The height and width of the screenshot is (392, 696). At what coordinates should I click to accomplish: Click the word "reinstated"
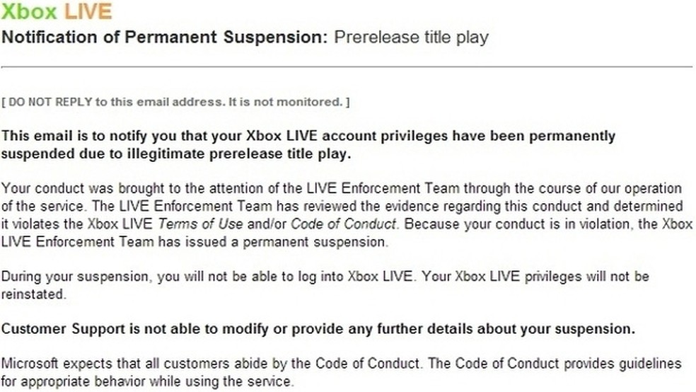point(33,294)
